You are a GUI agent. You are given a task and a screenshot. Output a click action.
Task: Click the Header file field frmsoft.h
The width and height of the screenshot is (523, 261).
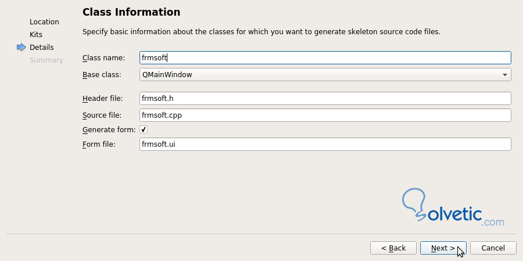point(325,98)
